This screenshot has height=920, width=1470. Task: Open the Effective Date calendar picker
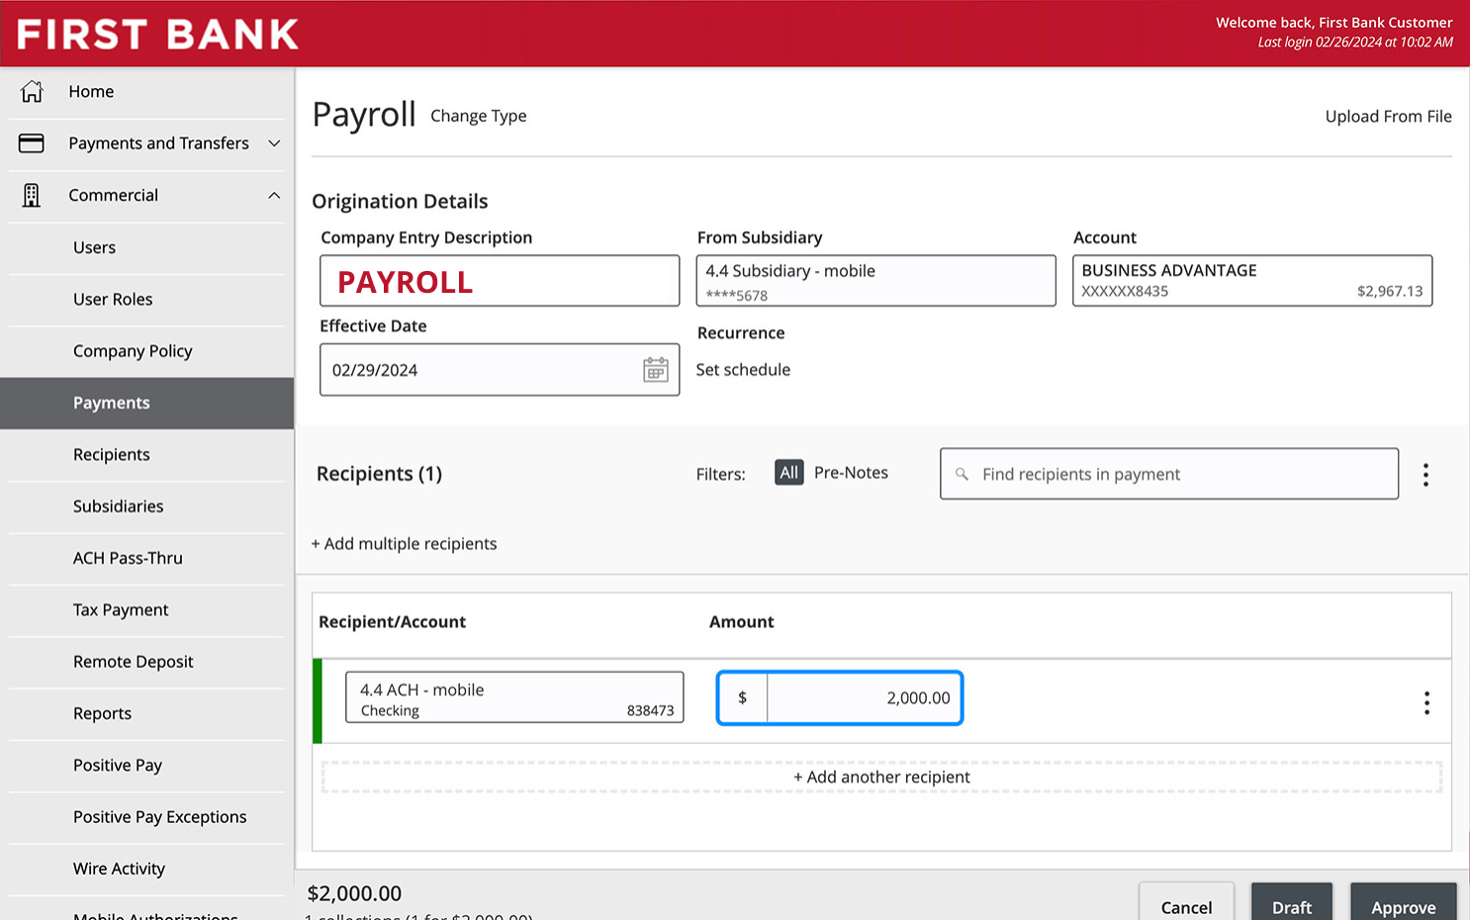pos(655,370)
